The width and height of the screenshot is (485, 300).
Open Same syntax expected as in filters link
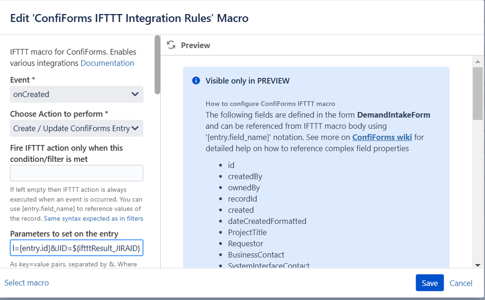(93, 219)
